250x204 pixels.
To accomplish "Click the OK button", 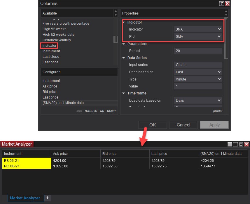I will pos(153,125).
